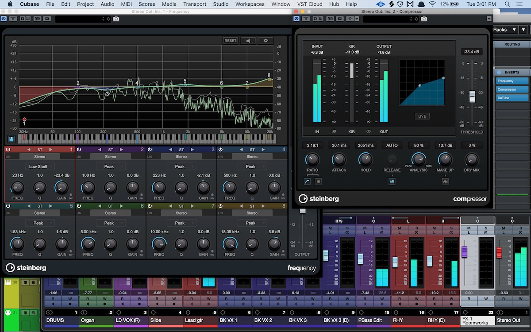Image resolution: width=531 pixels, height=332 pixels.
Task: Toggle EQ band 4 power button
Action: [220, 150]
